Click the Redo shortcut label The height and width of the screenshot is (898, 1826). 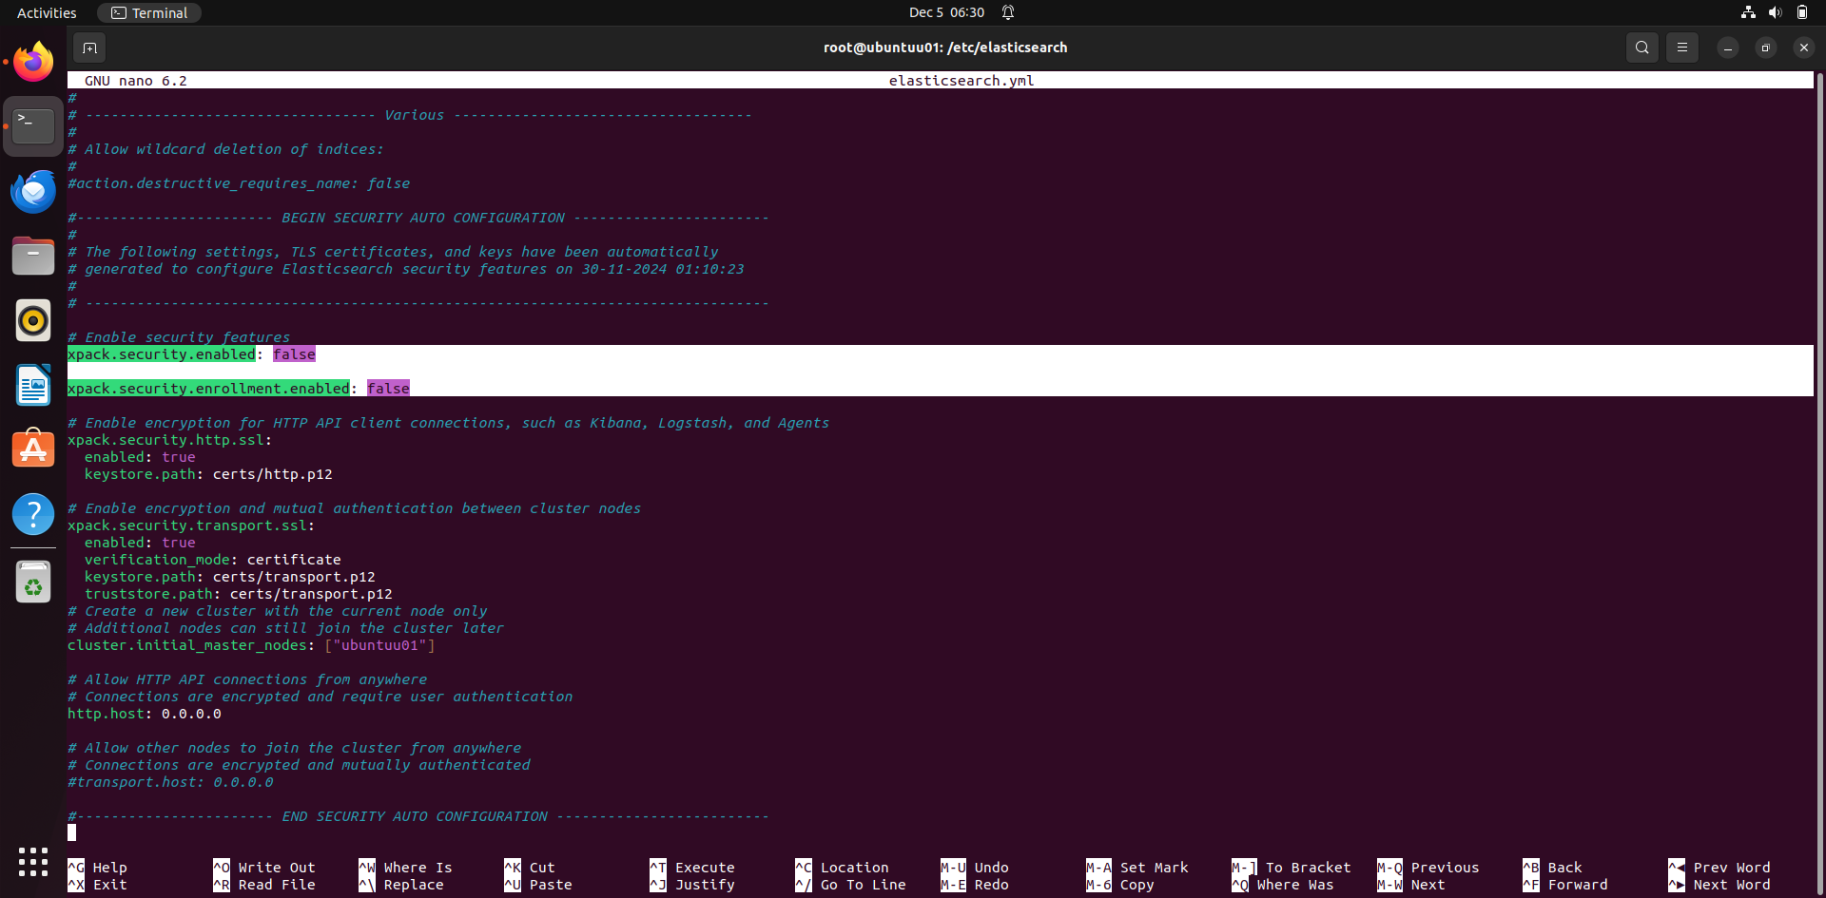[991, 885]
